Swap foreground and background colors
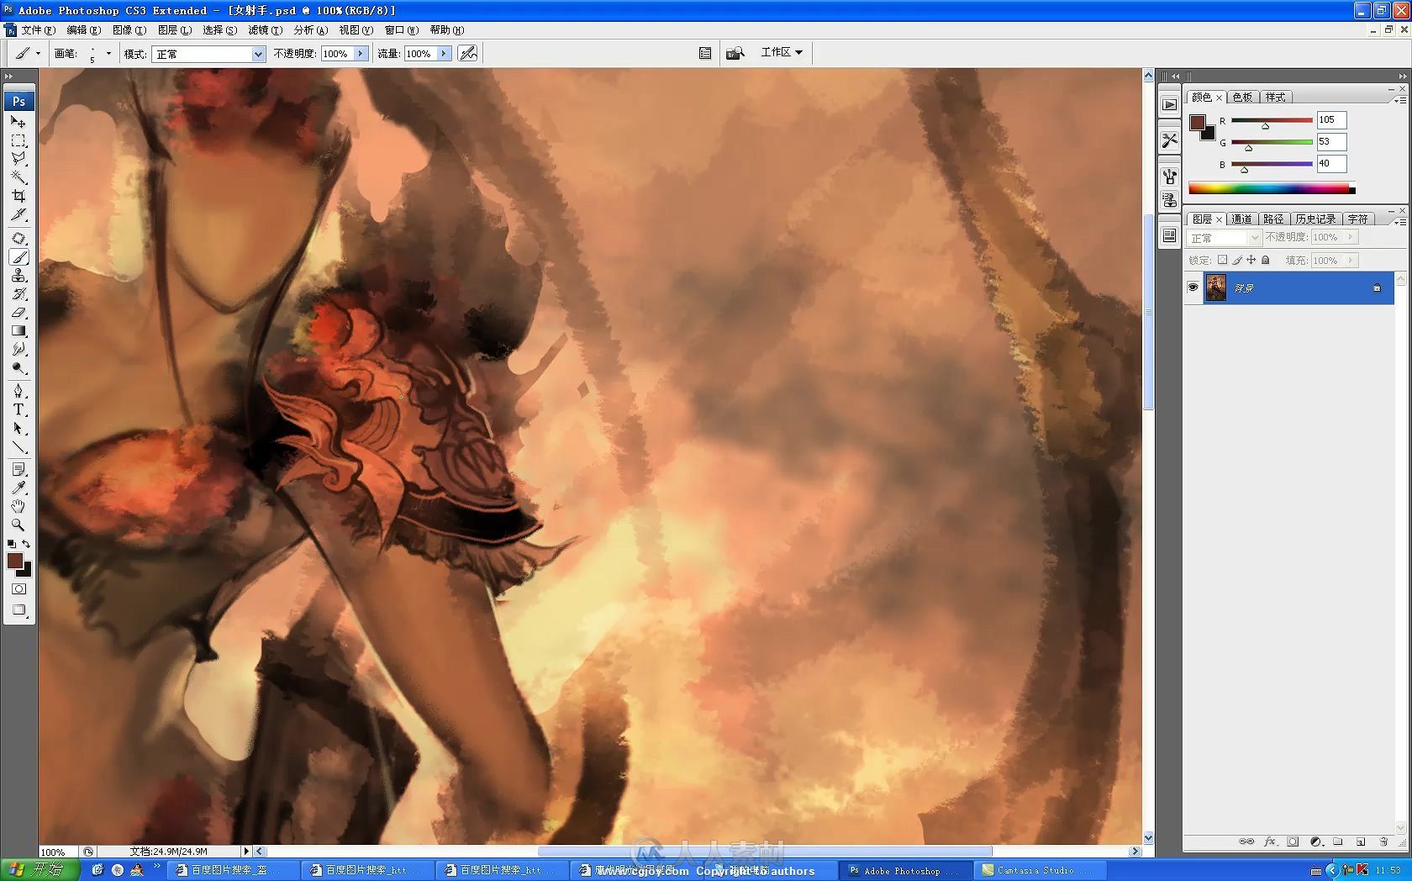1412x881 pixels. tap(26, 544)
